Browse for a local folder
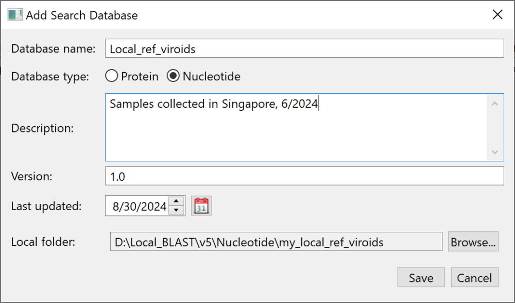The image size is (515, 303). coord(473,241)
